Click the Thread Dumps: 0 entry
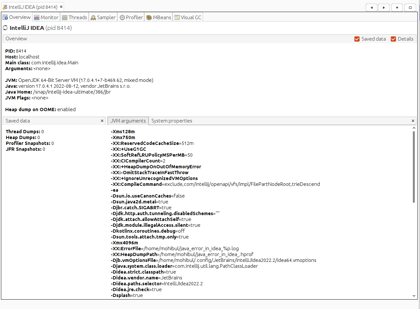Screen dimensions: 420x309 (x=25, y=132)
